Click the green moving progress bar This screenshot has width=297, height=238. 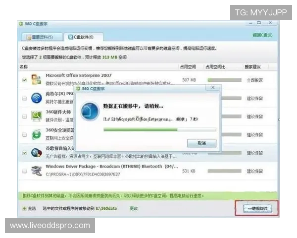tap(160, 129)
